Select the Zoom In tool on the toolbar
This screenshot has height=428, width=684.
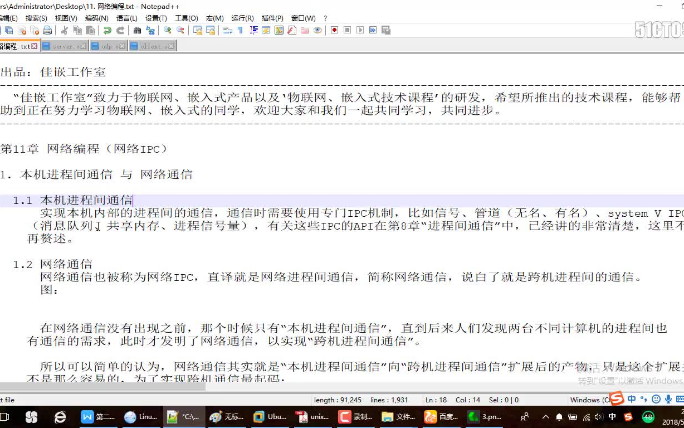point(168,30)
